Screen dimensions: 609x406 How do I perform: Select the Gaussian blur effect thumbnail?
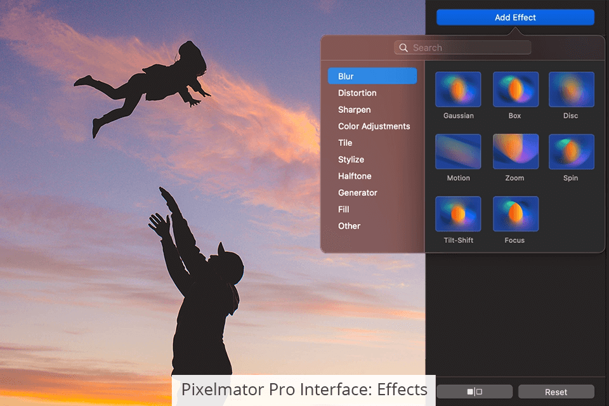pos(458,89)
